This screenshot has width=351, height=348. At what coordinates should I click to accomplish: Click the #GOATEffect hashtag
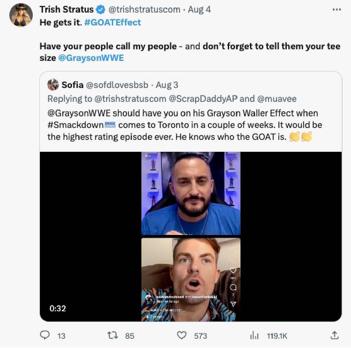(x=113, y=22)
